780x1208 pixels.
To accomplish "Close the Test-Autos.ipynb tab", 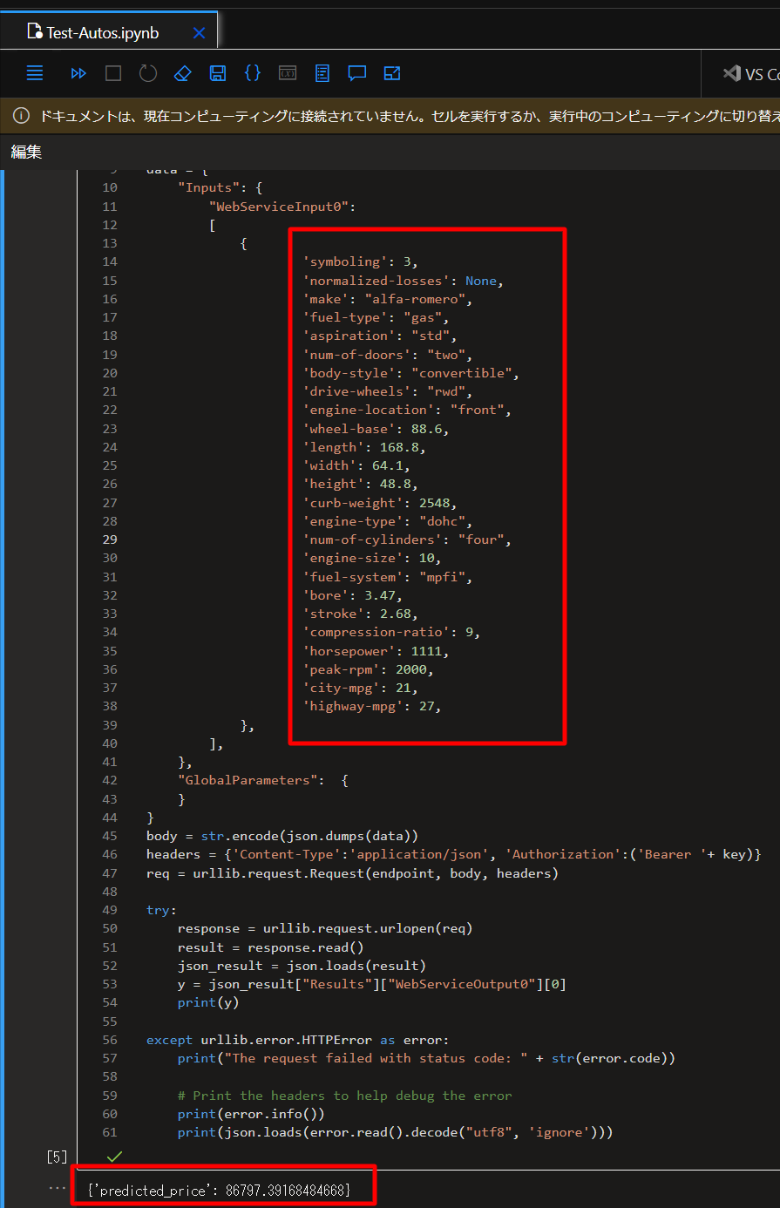I will pos(199,33).
